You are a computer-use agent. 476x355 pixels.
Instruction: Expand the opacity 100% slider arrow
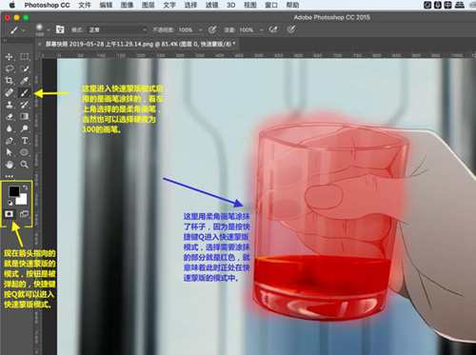click(x=200, y=30)
